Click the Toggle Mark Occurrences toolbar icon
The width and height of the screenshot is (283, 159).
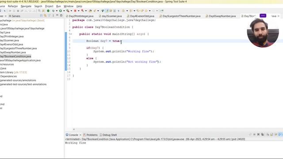107,11
